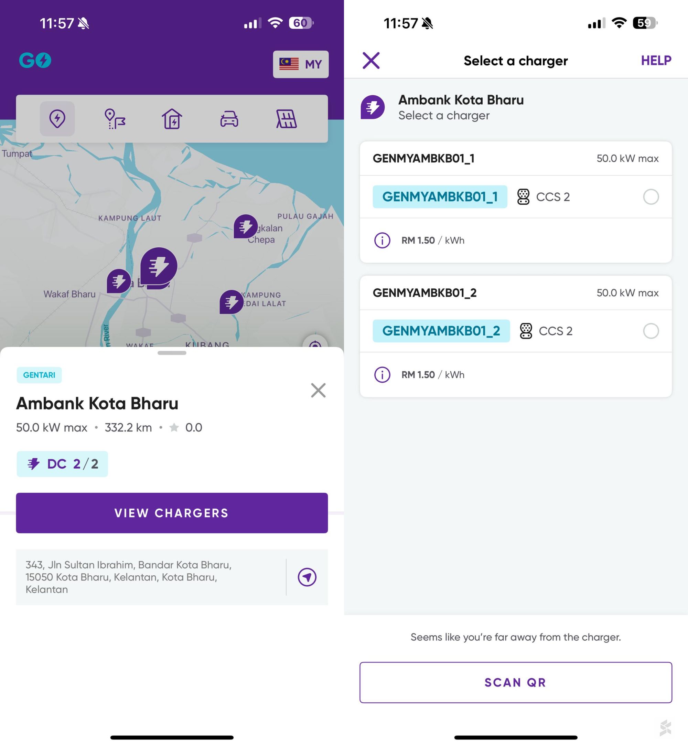Show pricing info for GENMYAMBKB01_1

point(382,240)
